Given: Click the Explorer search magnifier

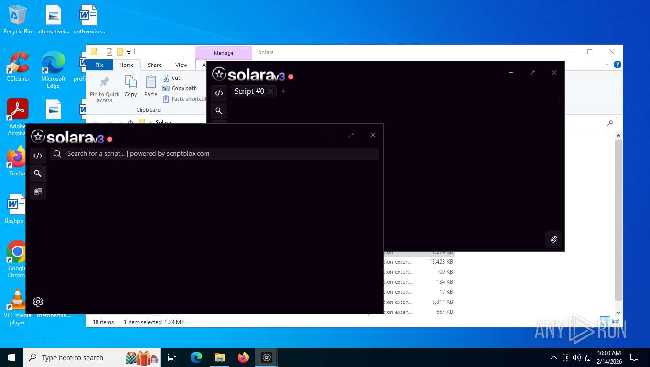Looking at the screenshot, I should (x=610, y=123).
